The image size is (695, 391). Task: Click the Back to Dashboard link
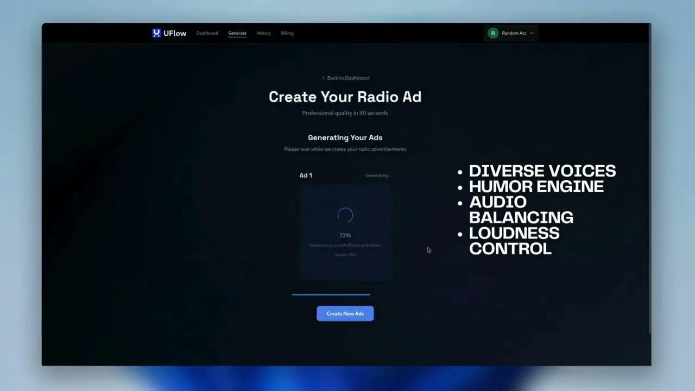(x=345, y=78)
